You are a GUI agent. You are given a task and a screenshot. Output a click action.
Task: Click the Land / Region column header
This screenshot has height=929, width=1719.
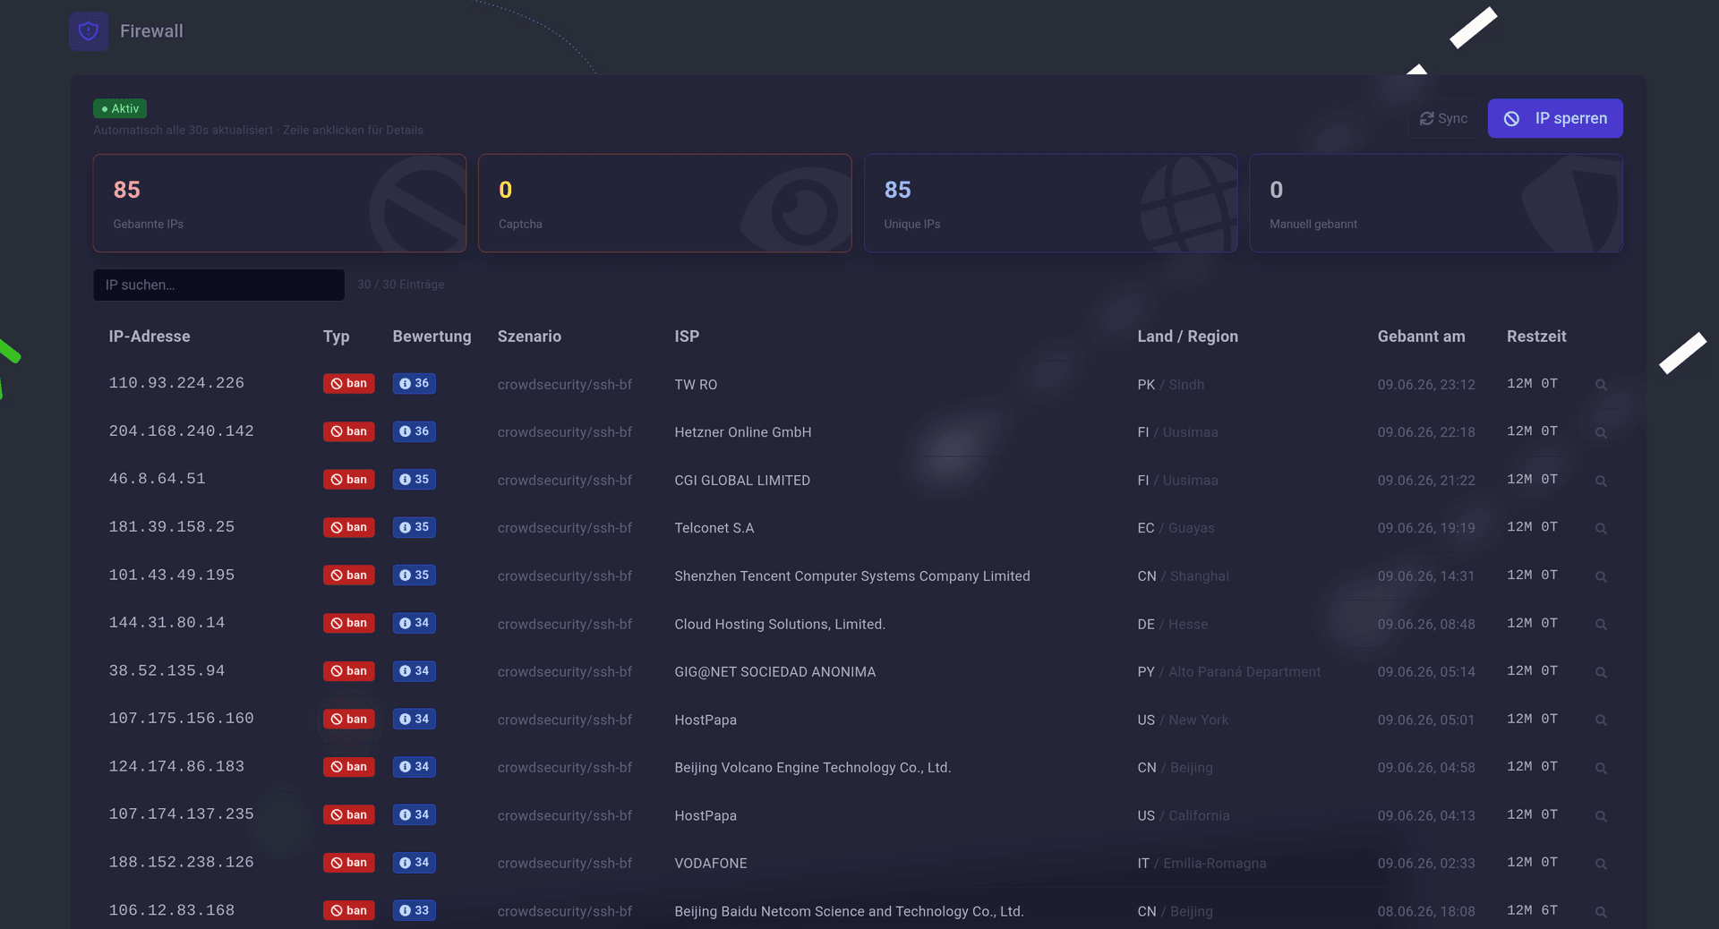1187,337
